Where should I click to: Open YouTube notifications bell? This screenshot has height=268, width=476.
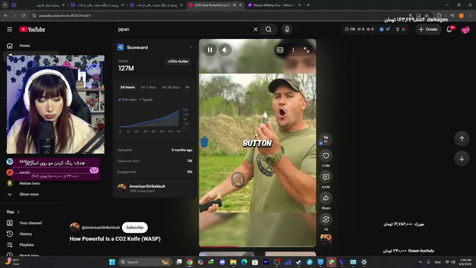click(x=449, y=29)
